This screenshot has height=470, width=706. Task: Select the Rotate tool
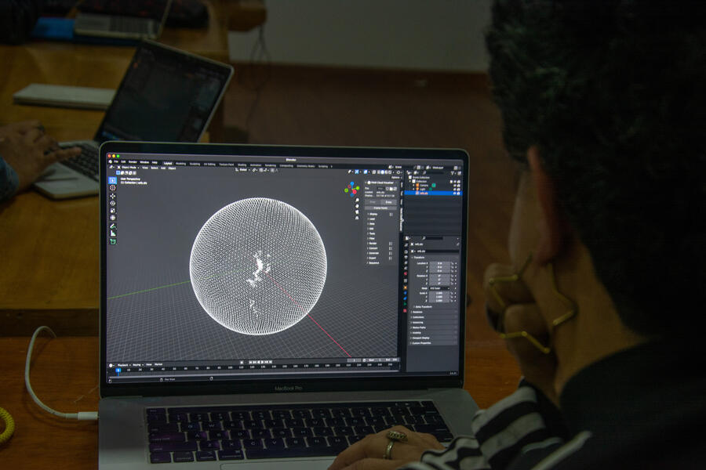(112, 204)
